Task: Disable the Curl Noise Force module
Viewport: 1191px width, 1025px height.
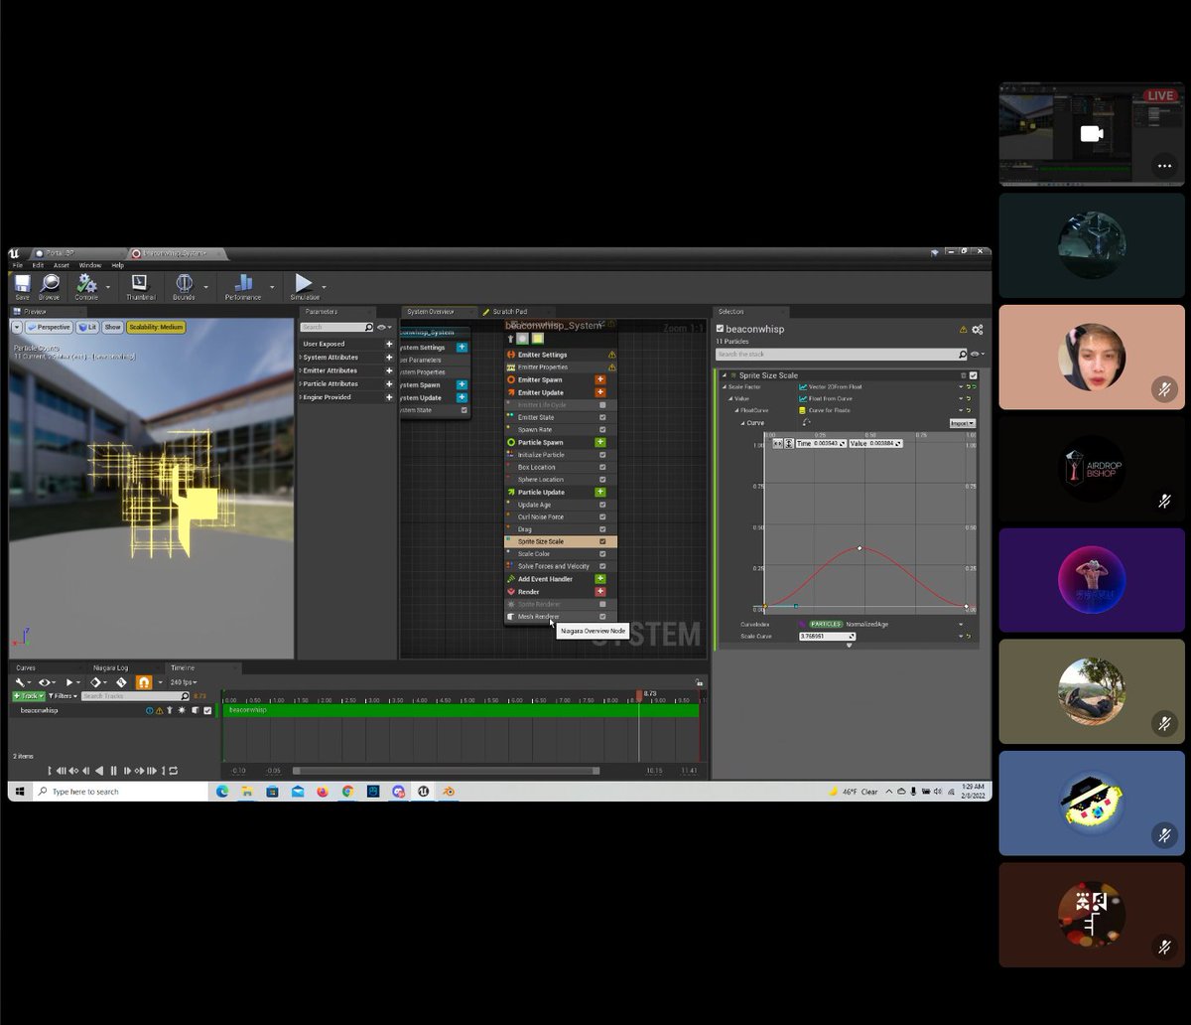Action: pos(602,516)
